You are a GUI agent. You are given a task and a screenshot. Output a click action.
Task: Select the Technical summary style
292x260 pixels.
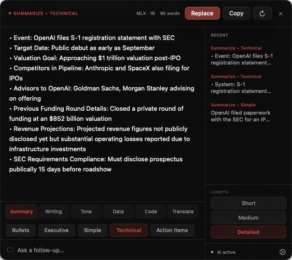click(129, 230)
